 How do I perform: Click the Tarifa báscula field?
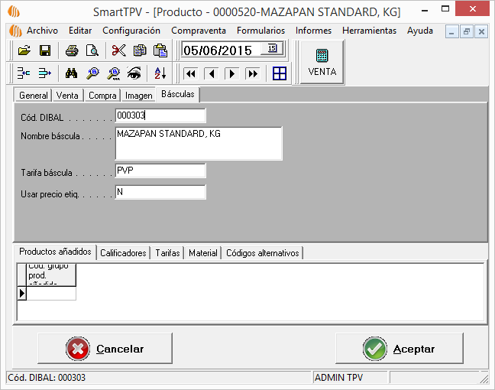[x=160, y=171]
